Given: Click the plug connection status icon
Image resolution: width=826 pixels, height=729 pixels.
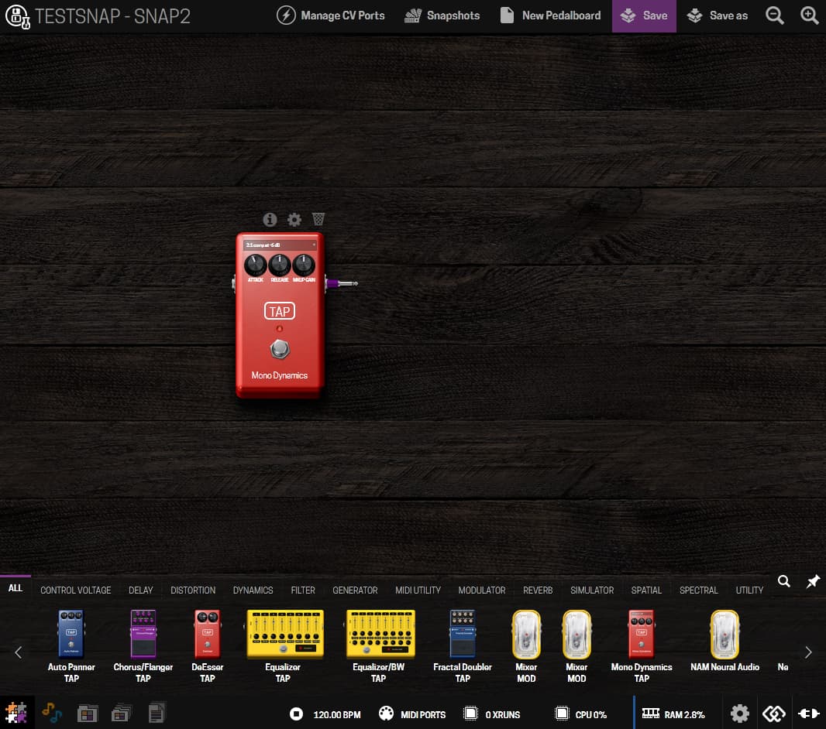Looking at the screenshot, I should click(x=809, y=714).
